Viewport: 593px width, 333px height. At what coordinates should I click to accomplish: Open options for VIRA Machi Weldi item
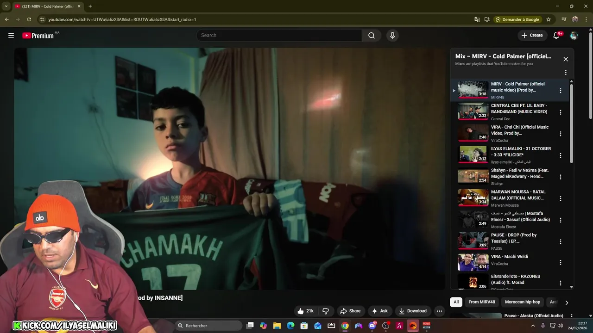coord(561,262)
